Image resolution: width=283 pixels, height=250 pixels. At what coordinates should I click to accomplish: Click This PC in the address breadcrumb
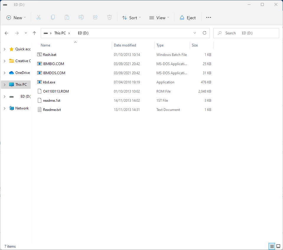coord(60,33)
